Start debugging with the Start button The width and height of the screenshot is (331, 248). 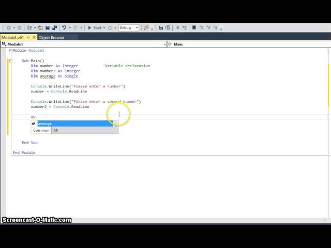coord(95,27)
